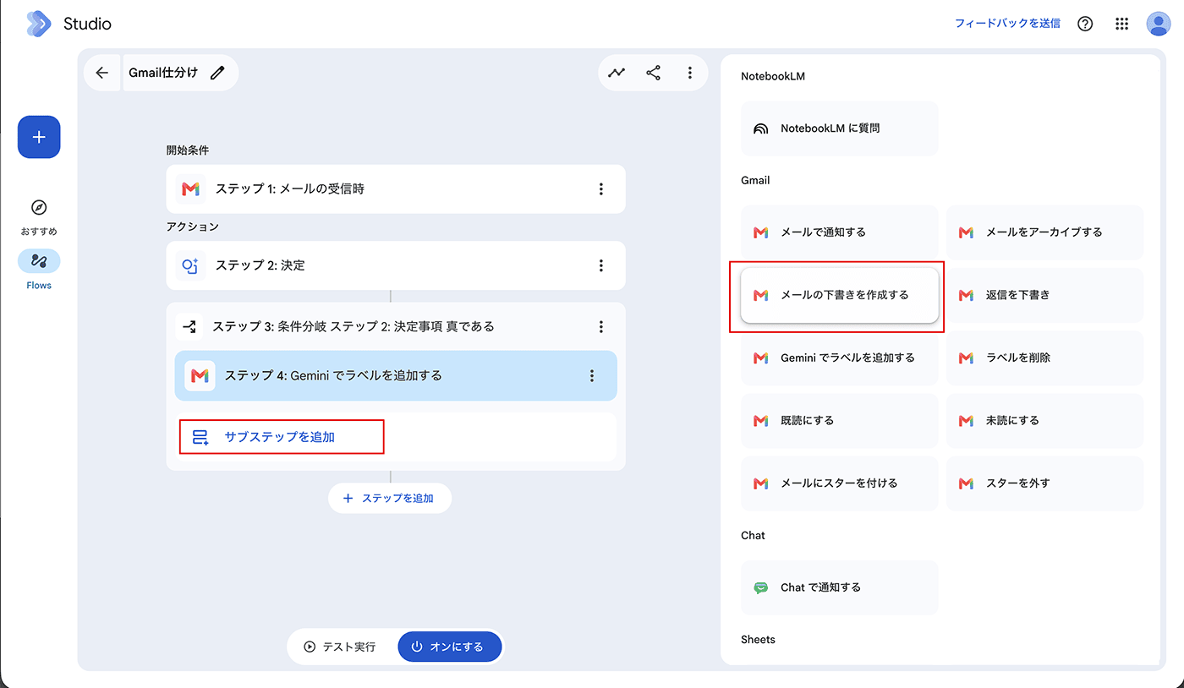The image size is (1184, 688).
Task: Open the Google apps grid icon
Action: pos(1122,24)
